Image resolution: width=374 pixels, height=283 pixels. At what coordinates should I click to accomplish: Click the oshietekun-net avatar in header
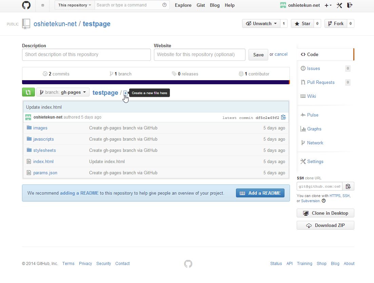pos(283,5)
